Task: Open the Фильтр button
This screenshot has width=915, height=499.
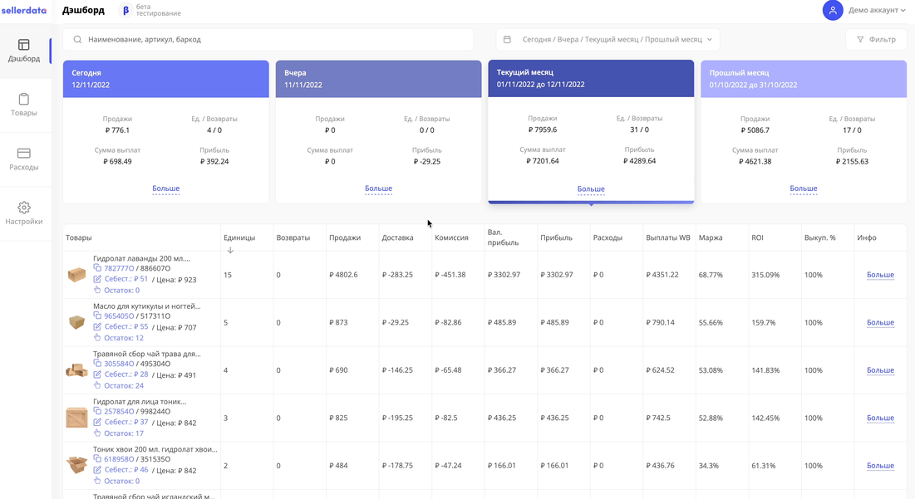Action: pyautogui.click(x=876, y=40)
